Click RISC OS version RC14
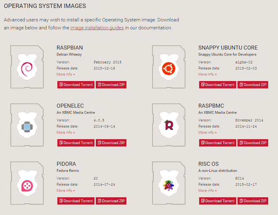The height and width of the screenshot is (215, 278). tap(240, 178)
